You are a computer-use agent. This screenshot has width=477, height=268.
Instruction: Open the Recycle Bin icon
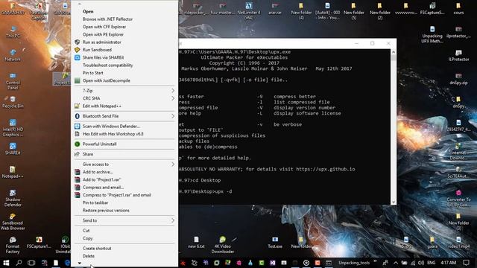pyautogui.click(x=13, y=102)
